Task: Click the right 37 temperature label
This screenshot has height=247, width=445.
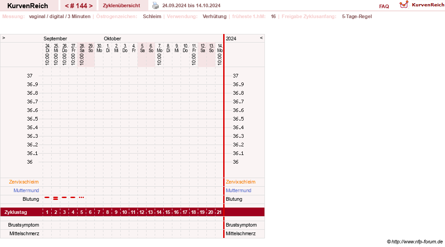Action: point(235,76)
